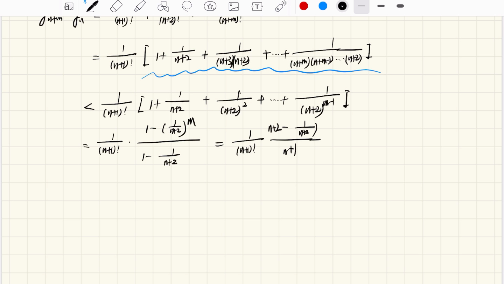
Task: Activate the Laser pointer tool
Action: [281, 6]
